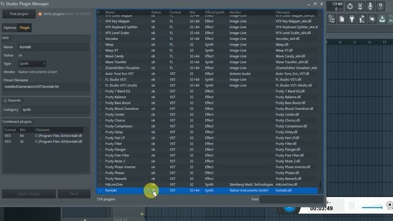The width and height of the screenshot is (393, 221).
Task: Sort plugin list by Bits column header
Action: 192,12
